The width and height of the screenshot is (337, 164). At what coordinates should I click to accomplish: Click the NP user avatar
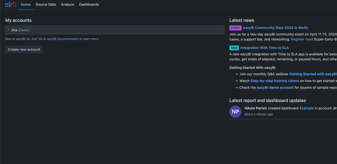tap(235, 112)
